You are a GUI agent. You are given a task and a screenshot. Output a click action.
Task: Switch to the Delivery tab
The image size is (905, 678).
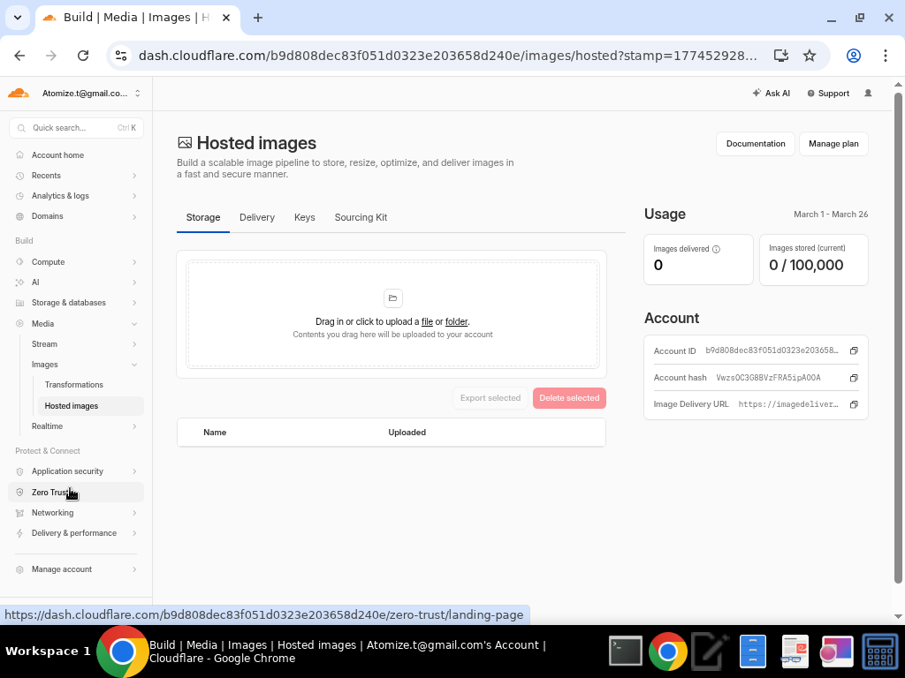[x=257, y=217]
